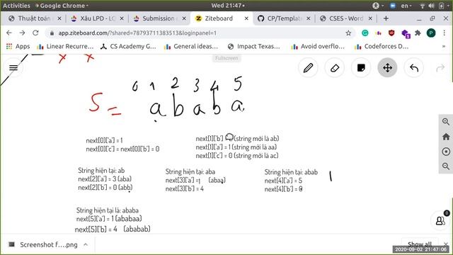The width and height of the screenshot is (453, 255).
Task: Click the text String hiện tại là: ababa
Action: coord(107,210)
